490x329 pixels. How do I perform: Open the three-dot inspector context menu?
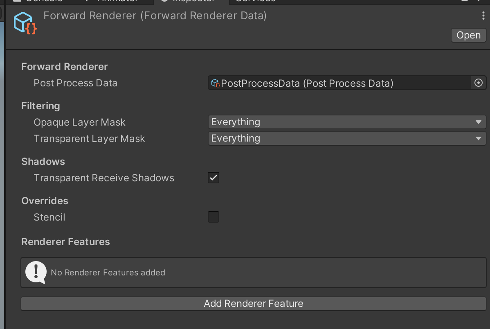tap(483, 16)
